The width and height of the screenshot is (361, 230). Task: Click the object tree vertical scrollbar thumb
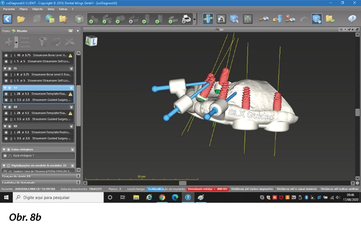(78, 105)
